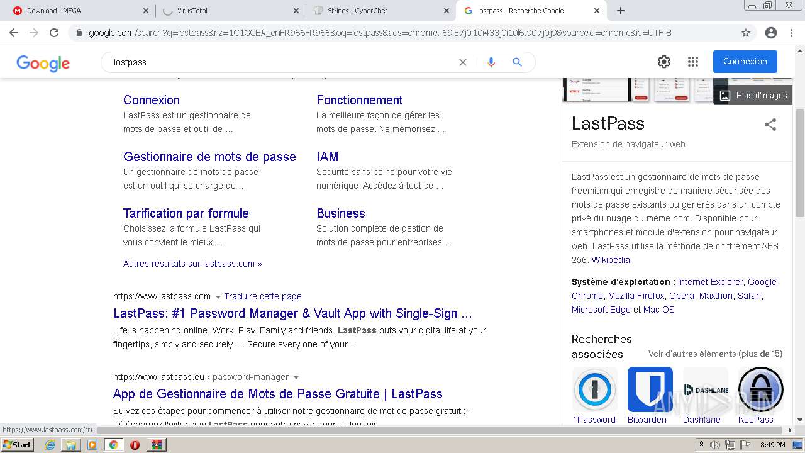Open the IAM sitelink

click(x=328, y=157)
